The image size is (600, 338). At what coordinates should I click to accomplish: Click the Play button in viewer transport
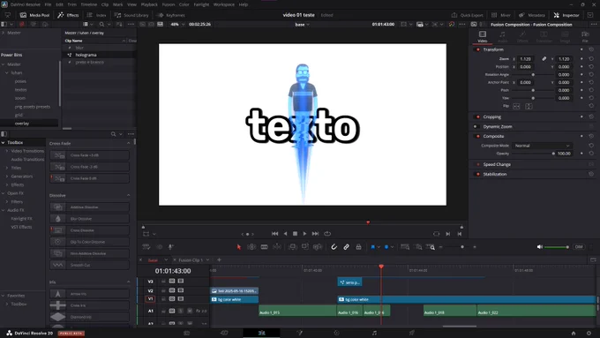(x=304, y=234)
